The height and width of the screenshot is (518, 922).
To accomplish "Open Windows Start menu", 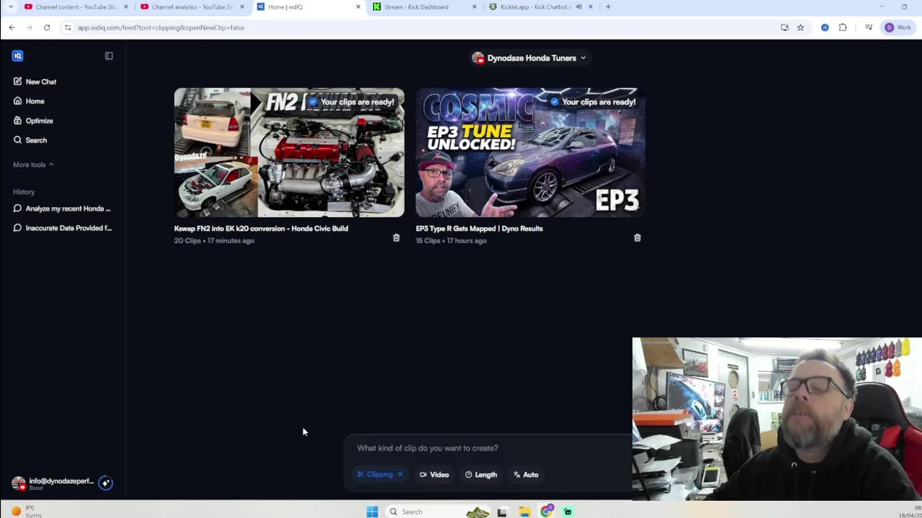I will pyautogui.click(x=372, y=512).
